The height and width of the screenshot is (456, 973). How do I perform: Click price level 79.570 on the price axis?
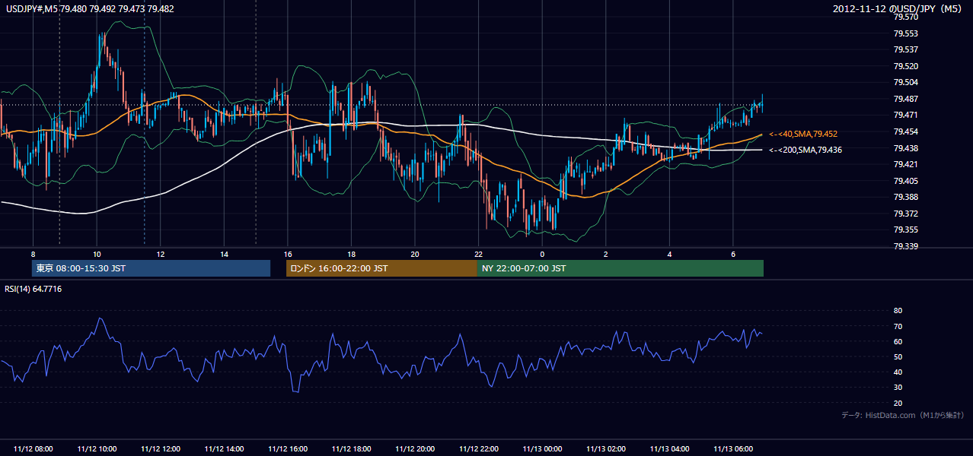click(905, 17)
